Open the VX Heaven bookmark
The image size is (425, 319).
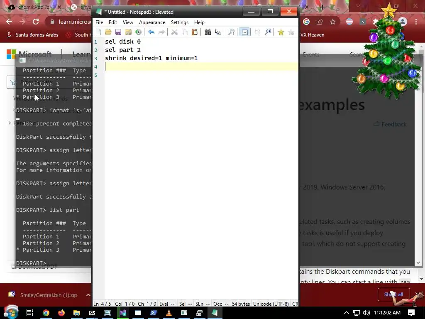(x=312, y=35)
